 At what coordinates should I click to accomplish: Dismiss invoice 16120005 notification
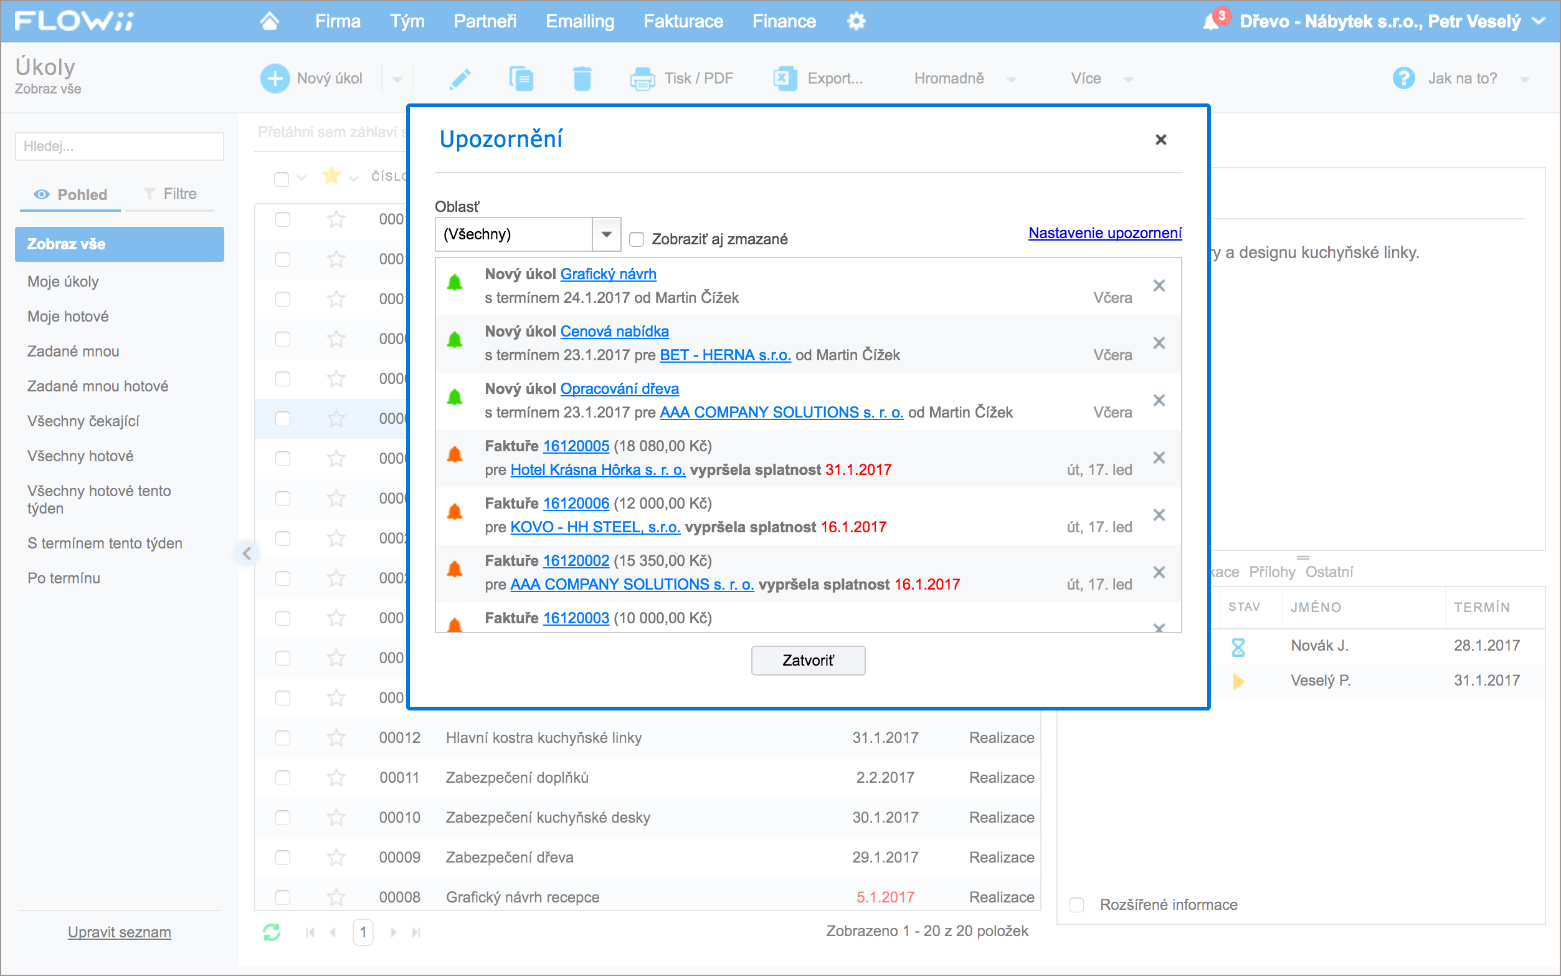1159,457
